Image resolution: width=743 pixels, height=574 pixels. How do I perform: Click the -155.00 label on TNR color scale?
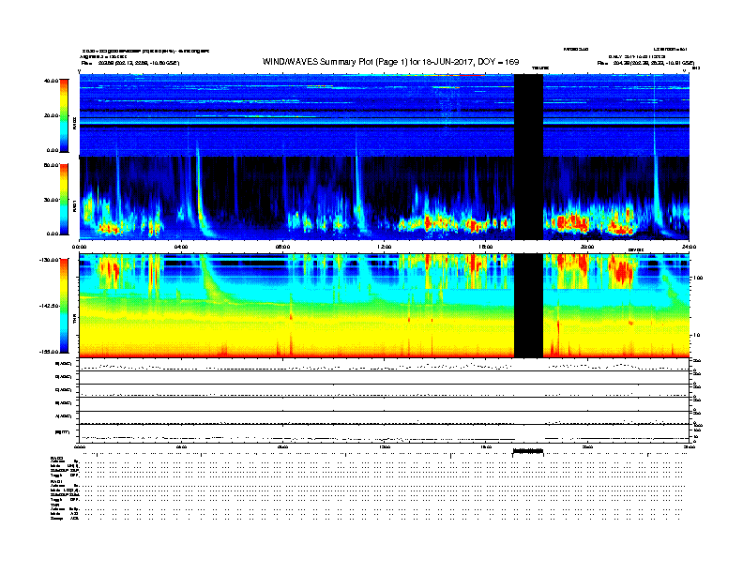[x=49, y=352]
